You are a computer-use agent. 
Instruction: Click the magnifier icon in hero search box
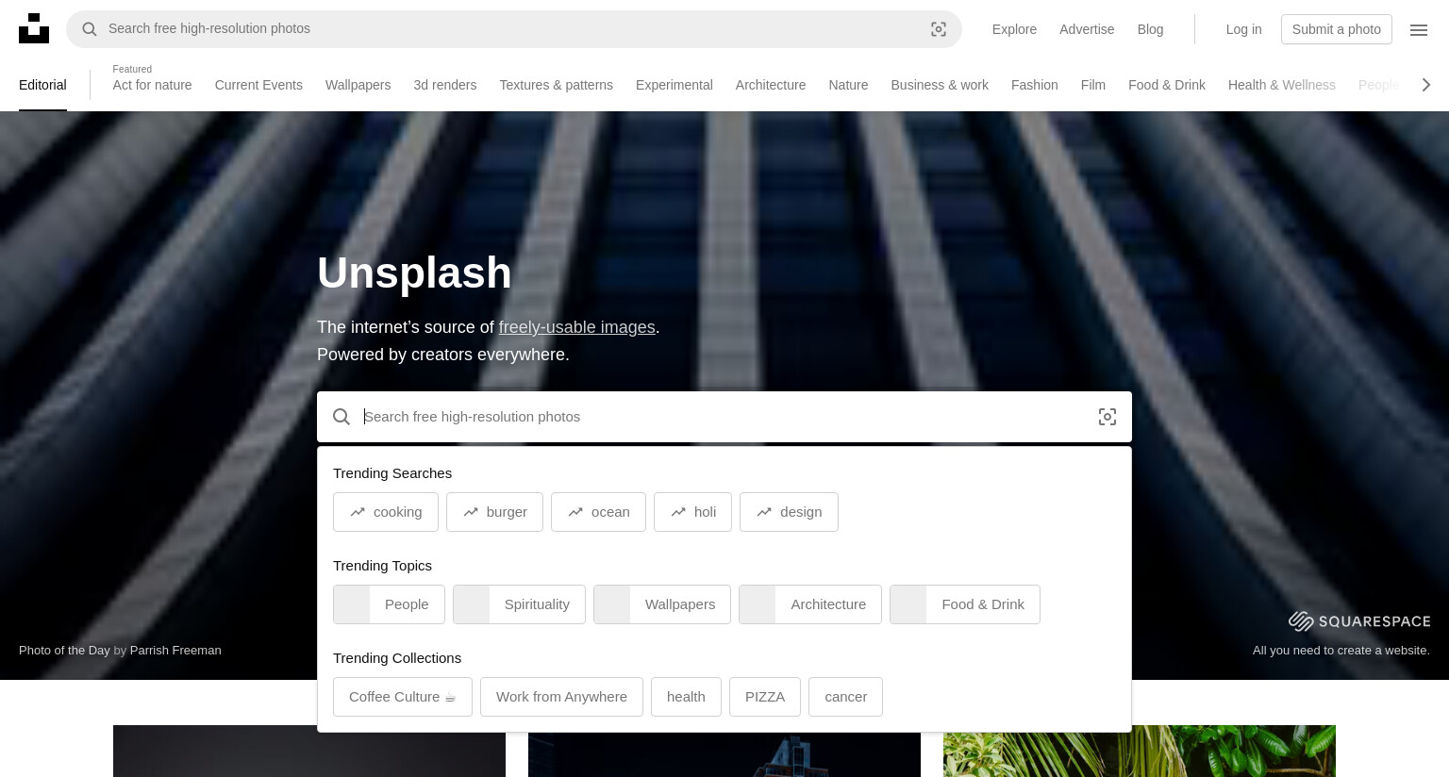pos(341,417)
